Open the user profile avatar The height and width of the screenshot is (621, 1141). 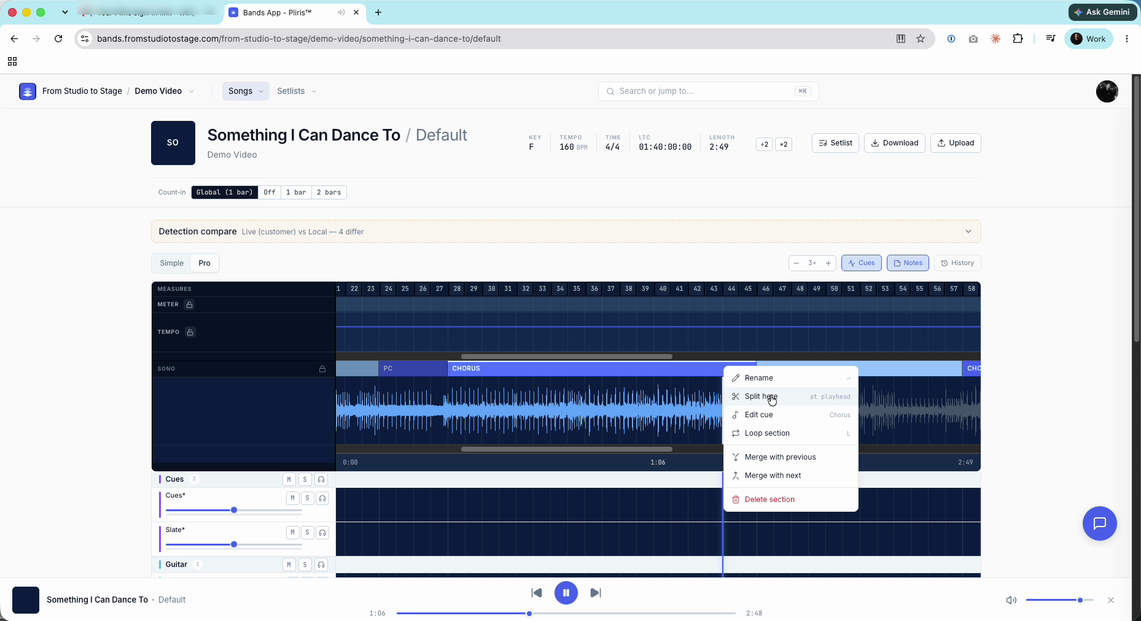click(1107, 91)
